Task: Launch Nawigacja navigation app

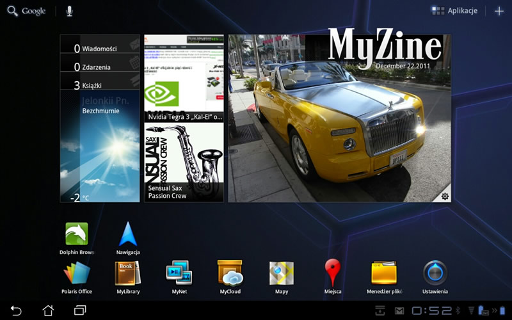Action: (128, 238)
